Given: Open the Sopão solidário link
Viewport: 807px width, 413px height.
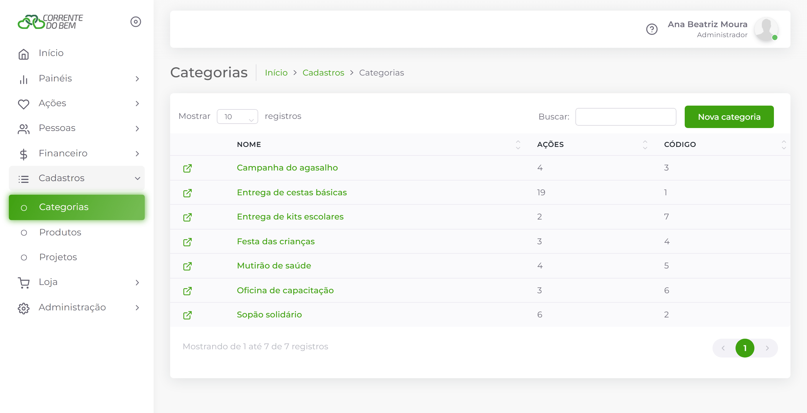Looking at the screenshot, I should pos(269,314).
